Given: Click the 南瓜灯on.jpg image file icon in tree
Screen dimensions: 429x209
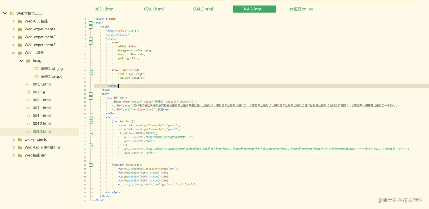Looking at the screenshot, I should [36, 76].
